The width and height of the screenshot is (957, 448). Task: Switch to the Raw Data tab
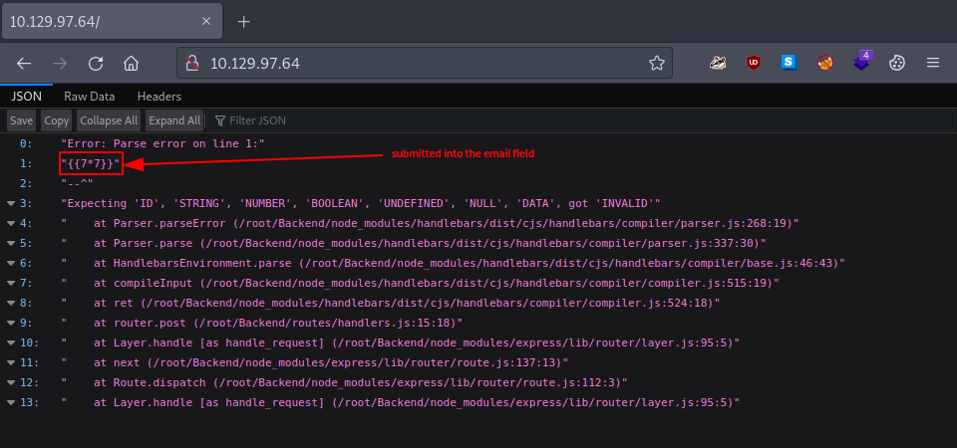point(89,97)
